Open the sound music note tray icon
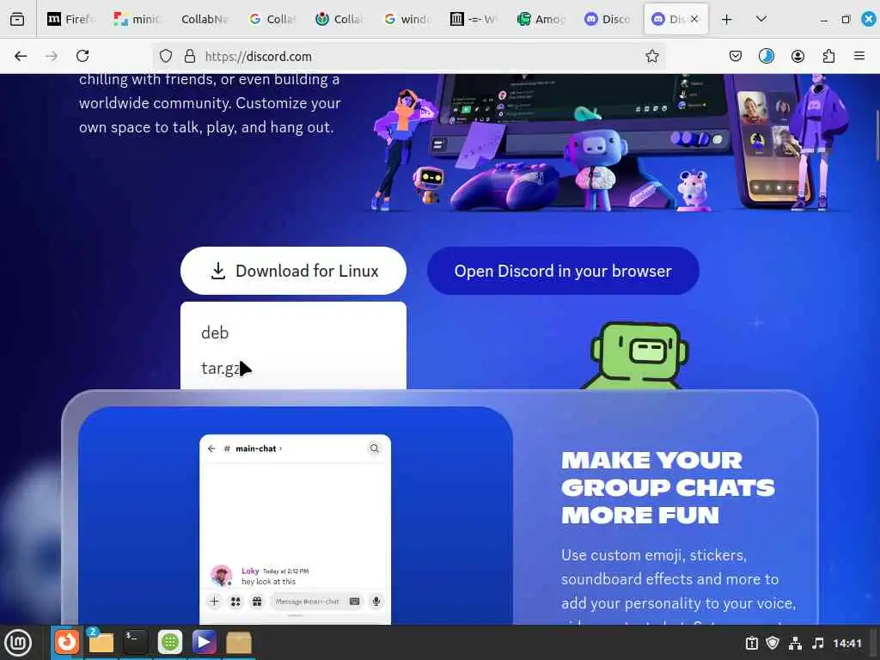Screen dimensions: 880x660 click(x=818, y=643)
